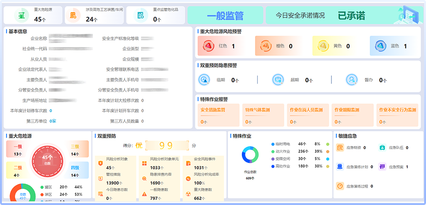Click the 管控措施 monitor icon
This screenshot has height=205, width=426.
click(x=101, y=178)
